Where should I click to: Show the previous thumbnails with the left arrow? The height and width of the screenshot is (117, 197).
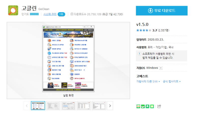27,106
